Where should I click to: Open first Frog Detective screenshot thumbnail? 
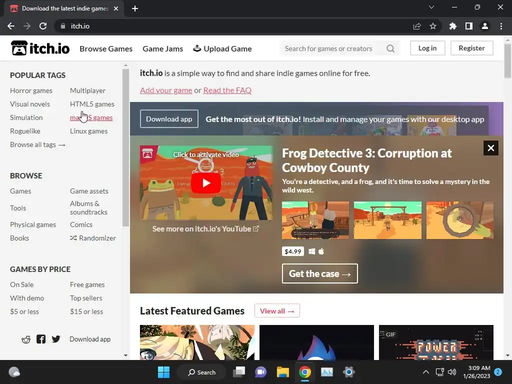pyautogui.click(x=315, y=220)
